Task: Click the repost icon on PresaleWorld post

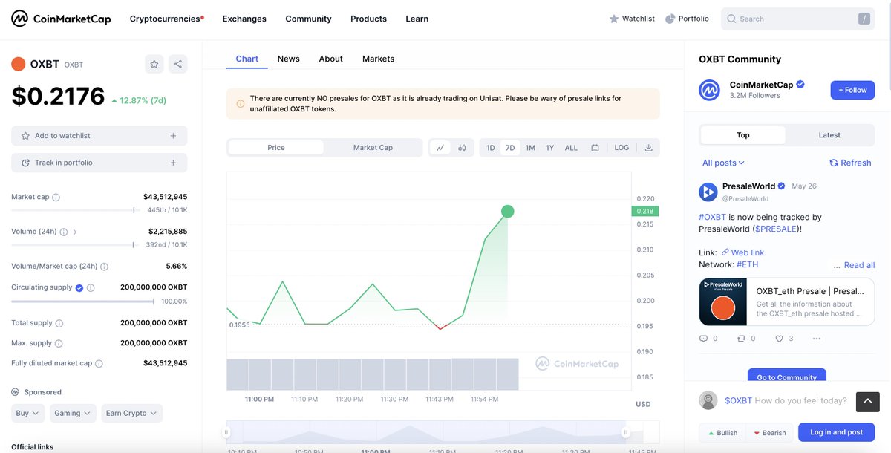Action: point(741,339)
